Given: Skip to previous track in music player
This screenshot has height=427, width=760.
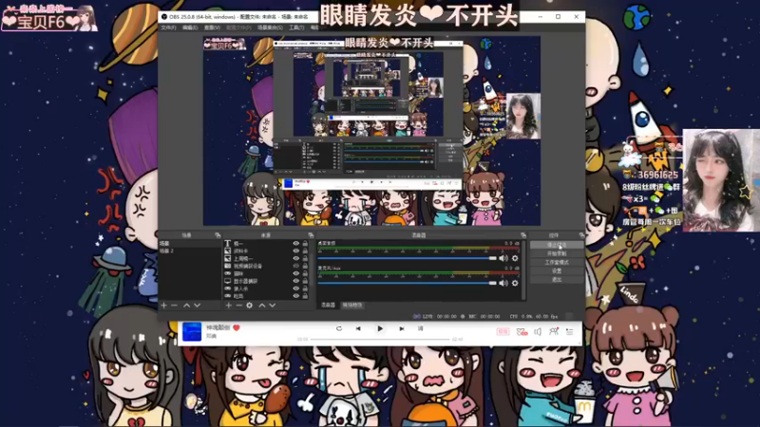Looking at the screenshot, I should (x=358, y=328).
